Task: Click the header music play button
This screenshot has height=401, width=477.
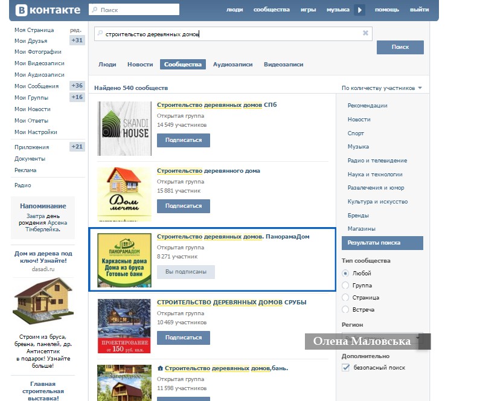Action: coord(360,10)
